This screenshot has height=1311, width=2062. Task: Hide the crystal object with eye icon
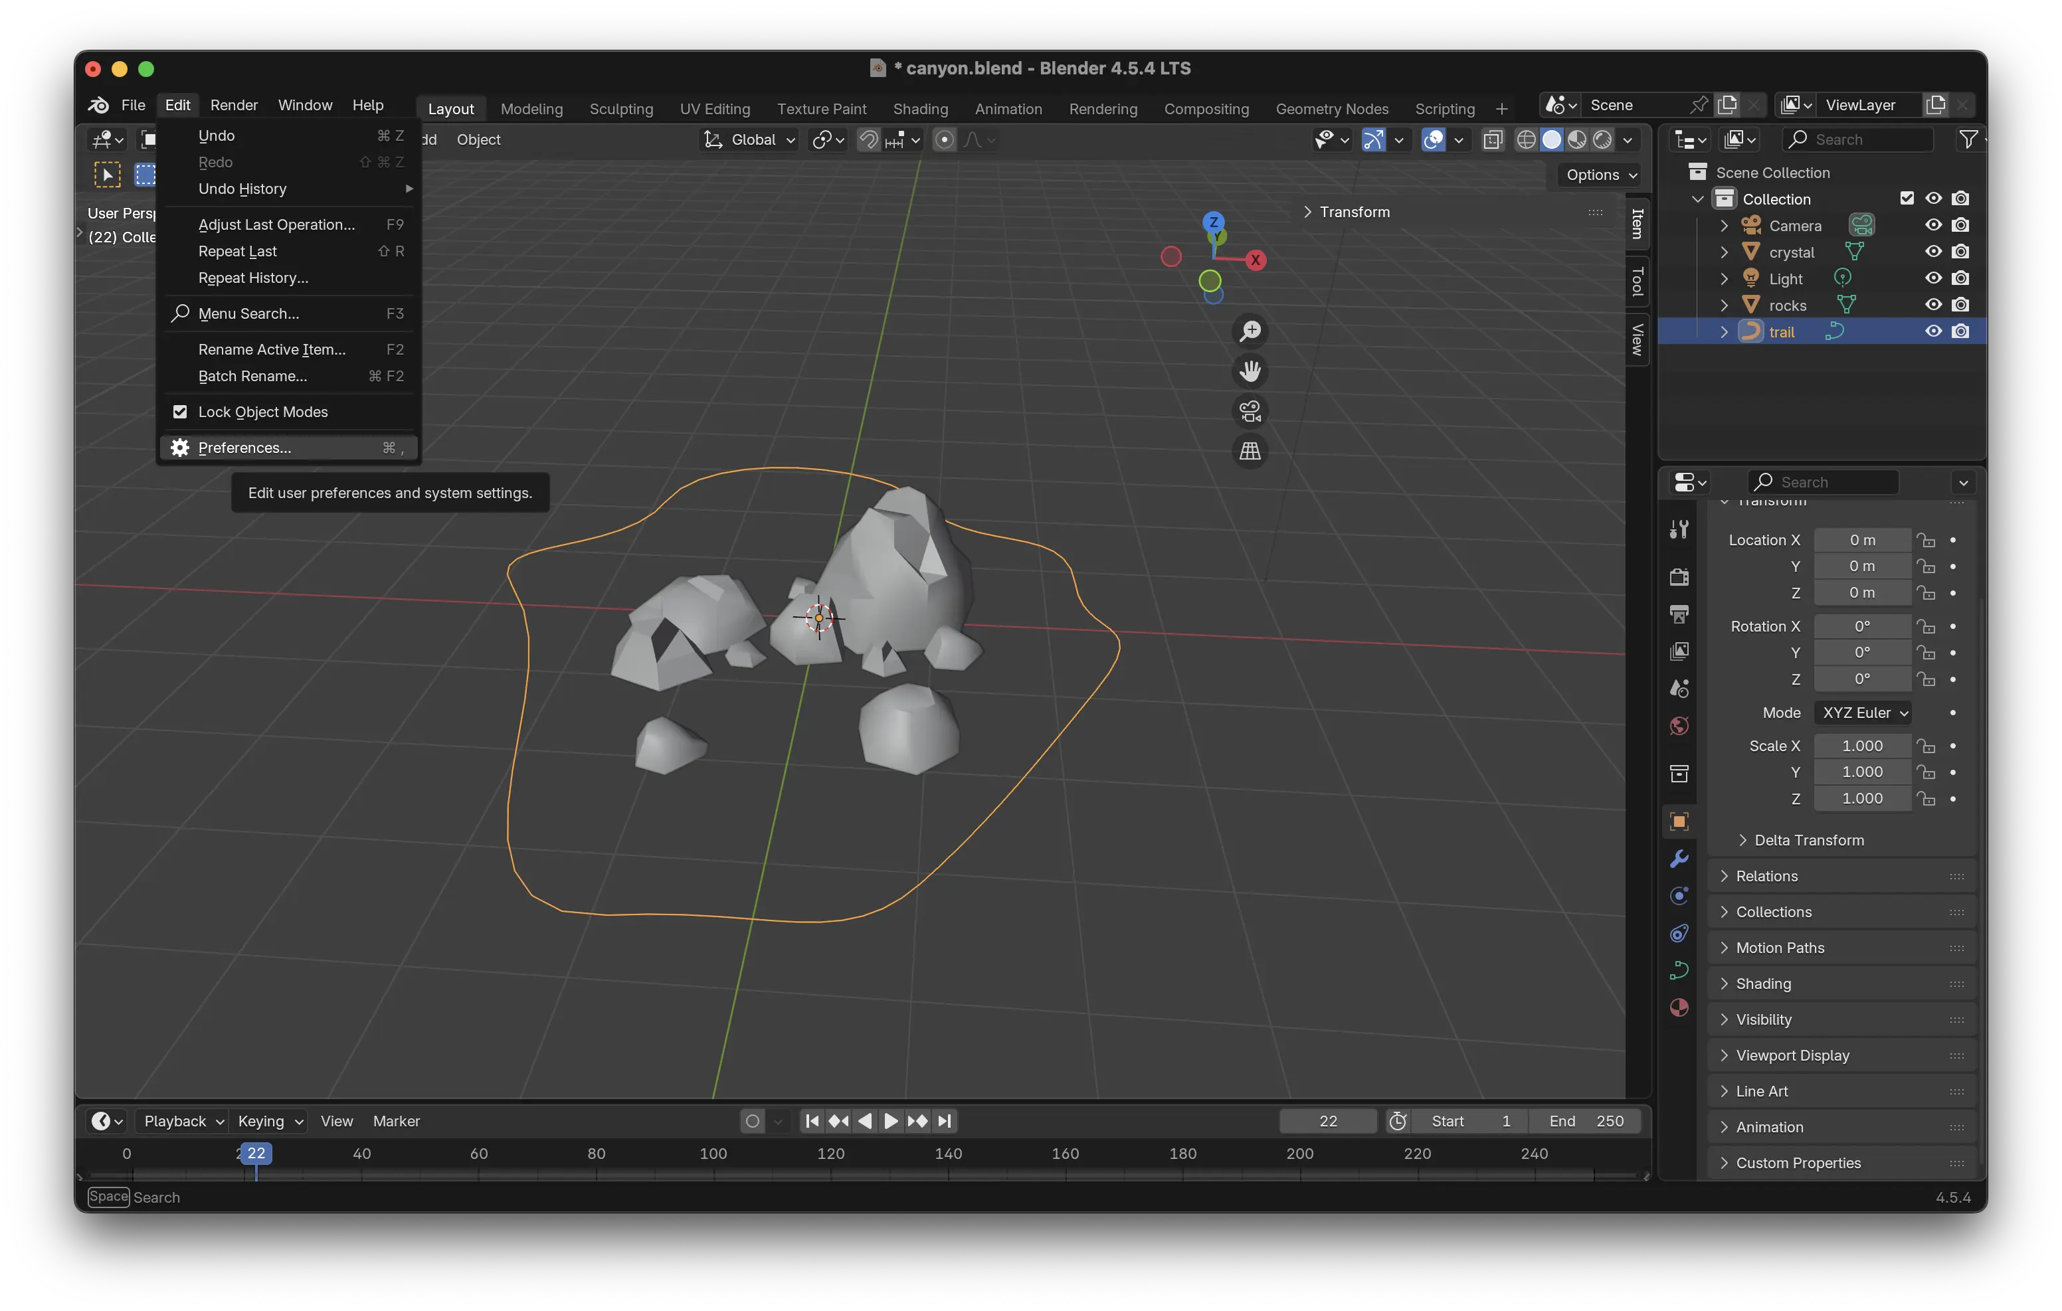pos(1932,252)
